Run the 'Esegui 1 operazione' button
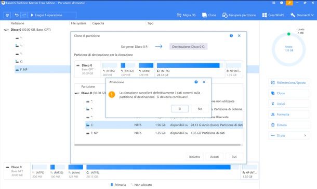317x189 pixels. coord(52,15)
